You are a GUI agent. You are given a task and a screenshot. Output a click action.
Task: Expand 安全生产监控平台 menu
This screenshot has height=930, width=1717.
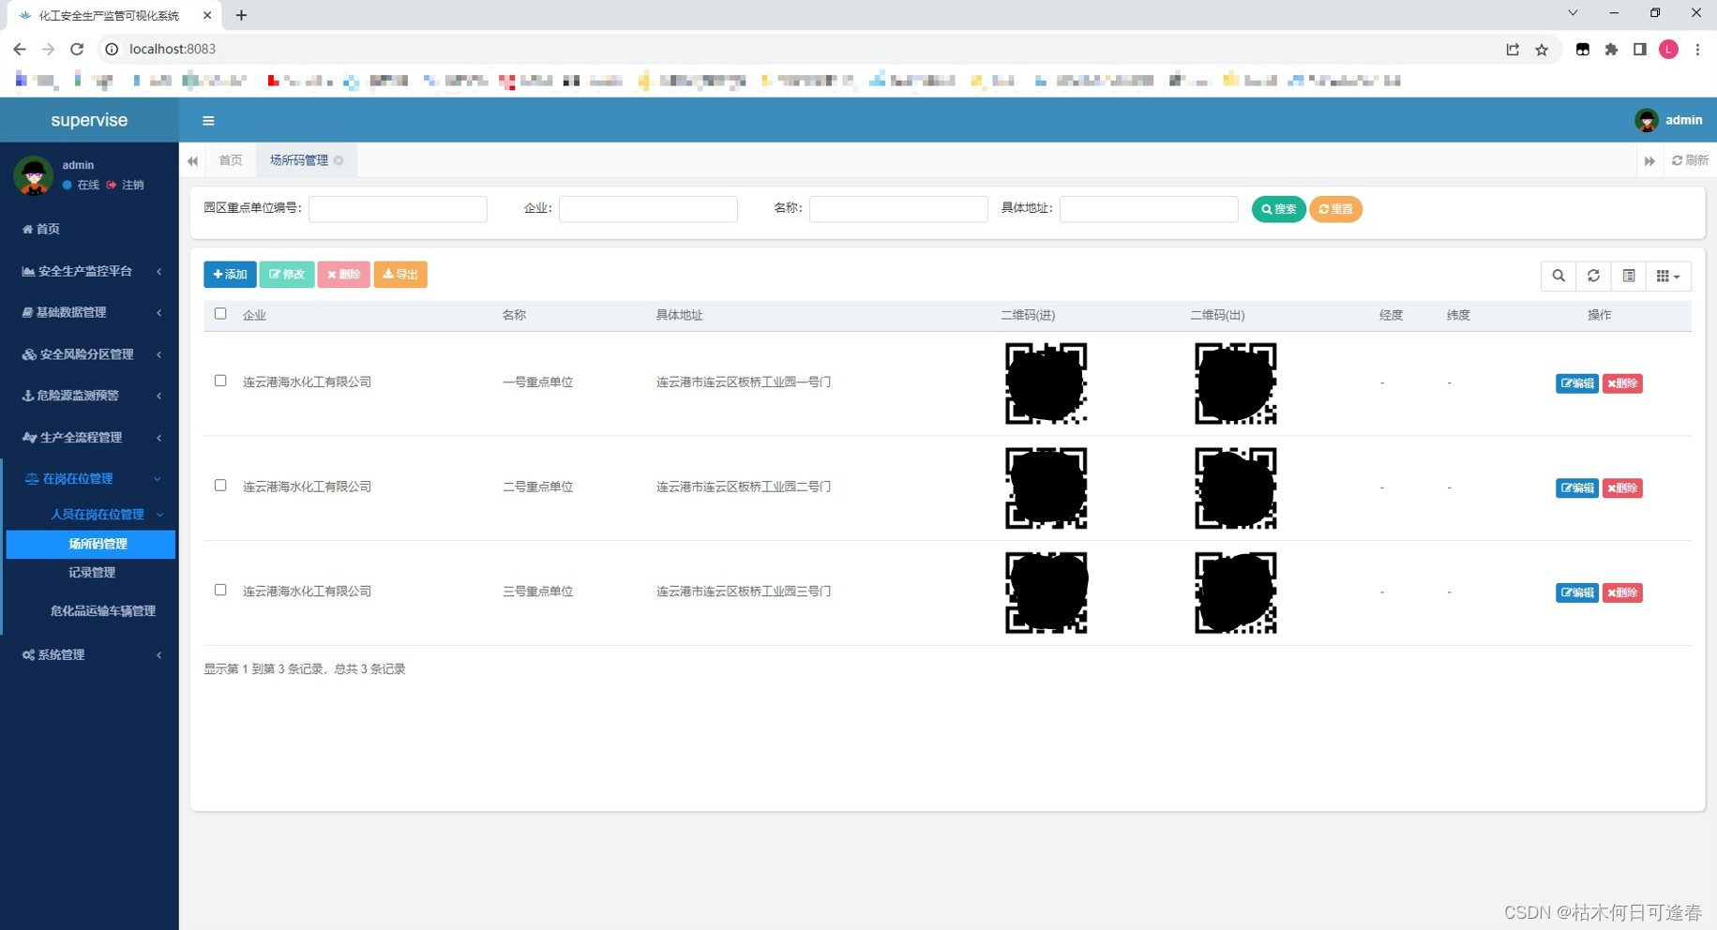89,271
